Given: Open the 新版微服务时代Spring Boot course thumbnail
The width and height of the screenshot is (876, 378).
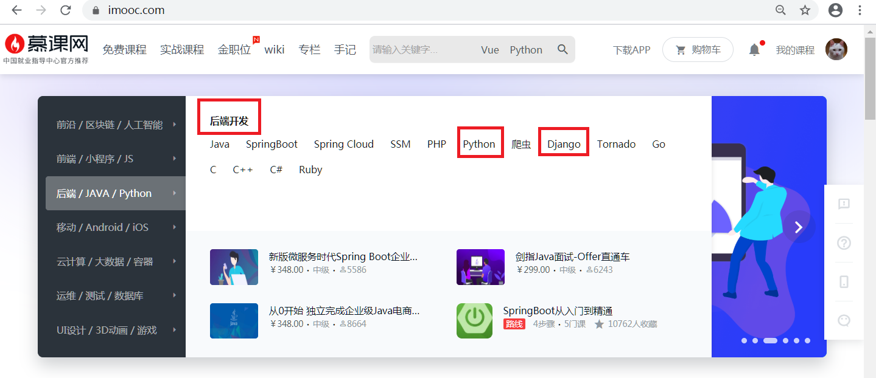Looking at the screenshot, I should 234,267.
